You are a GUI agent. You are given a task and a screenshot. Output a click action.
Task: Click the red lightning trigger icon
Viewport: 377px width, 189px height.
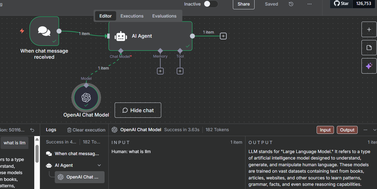pyautogui.click(x=22, y=31)
